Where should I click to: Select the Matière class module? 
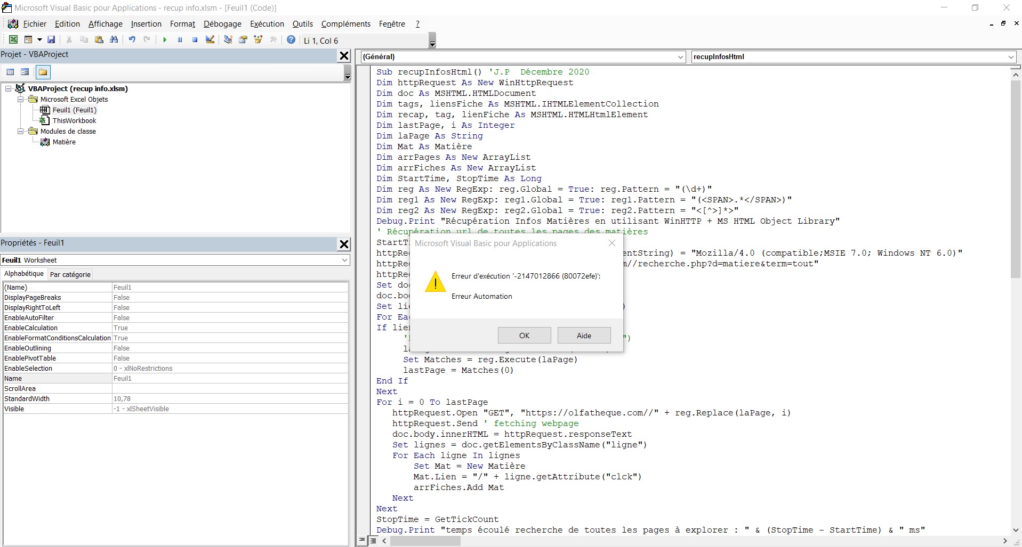(x=64, y=142)
